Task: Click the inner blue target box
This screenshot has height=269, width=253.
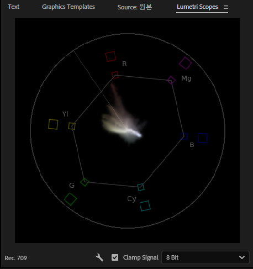Action: pos(184,136)
